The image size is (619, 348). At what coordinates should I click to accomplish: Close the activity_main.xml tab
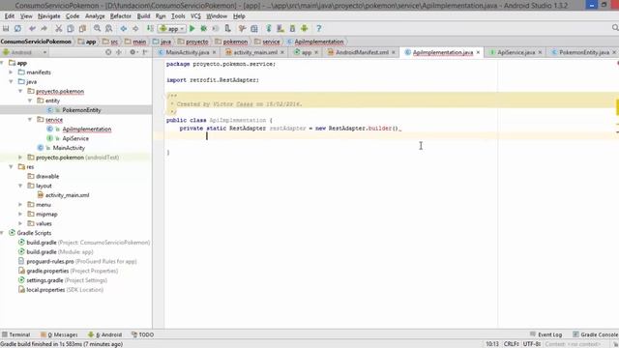(x=282, y=52)
